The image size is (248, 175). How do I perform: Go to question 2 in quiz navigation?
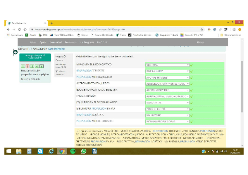coord(27,67)
